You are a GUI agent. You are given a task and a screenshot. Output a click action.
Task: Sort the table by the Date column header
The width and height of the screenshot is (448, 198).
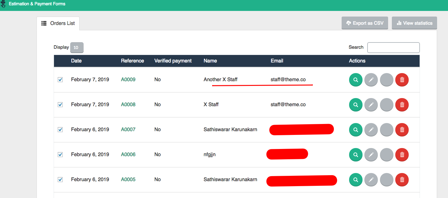pyautogui.click(x=76, y=61)
